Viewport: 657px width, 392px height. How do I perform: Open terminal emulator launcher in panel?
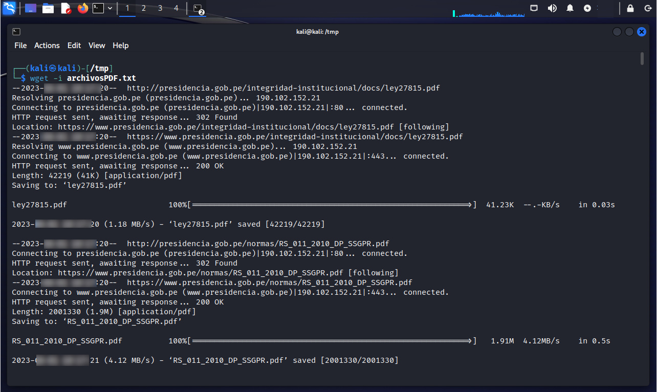pyautogui.click(x=98, y=8)
